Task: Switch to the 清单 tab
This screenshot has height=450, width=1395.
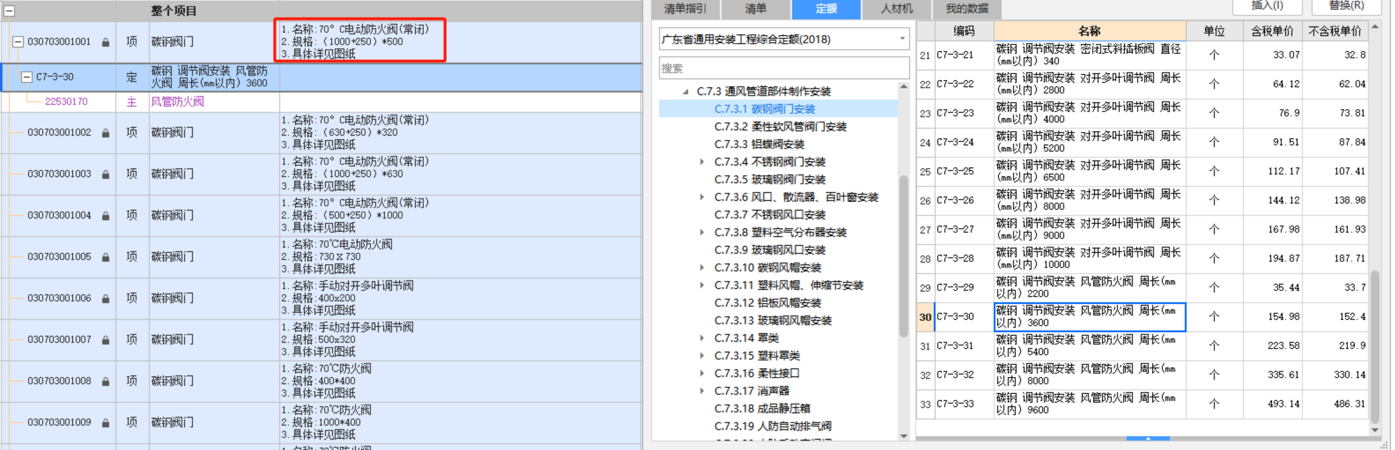Action: (755, 9)
